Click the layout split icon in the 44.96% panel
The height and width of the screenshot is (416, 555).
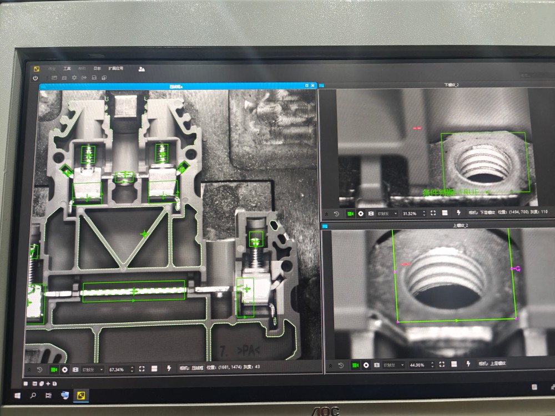pos(454,364)
